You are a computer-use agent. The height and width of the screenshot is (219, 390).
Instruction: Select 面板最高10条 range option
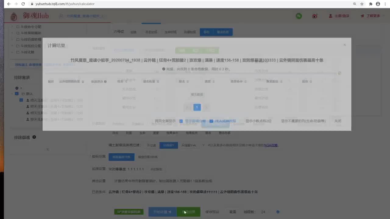(121, 157)
